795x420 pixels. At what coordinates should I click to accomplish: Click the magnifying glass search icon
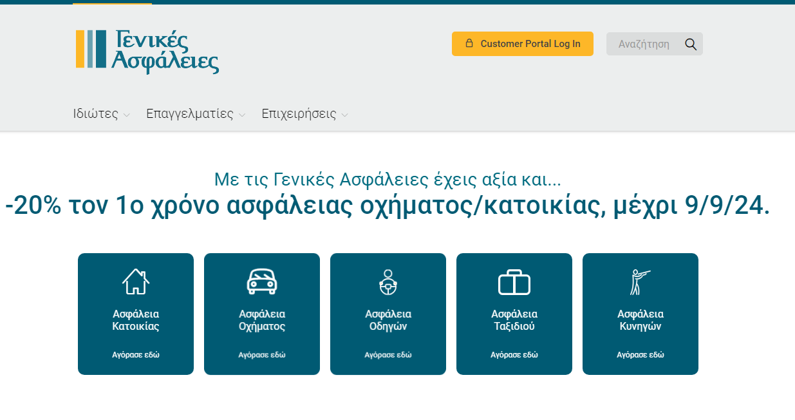pyautogui.click(x=691, y=44)
